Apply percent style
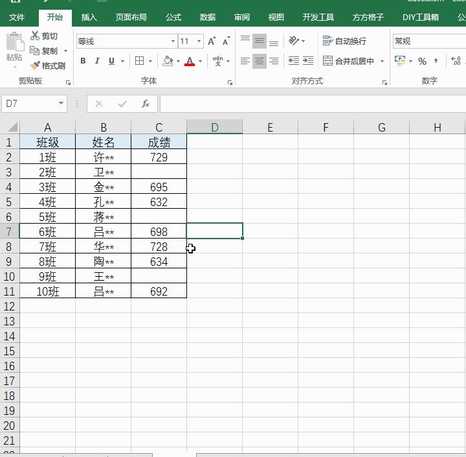466x457 pixels. click(422, 62)
